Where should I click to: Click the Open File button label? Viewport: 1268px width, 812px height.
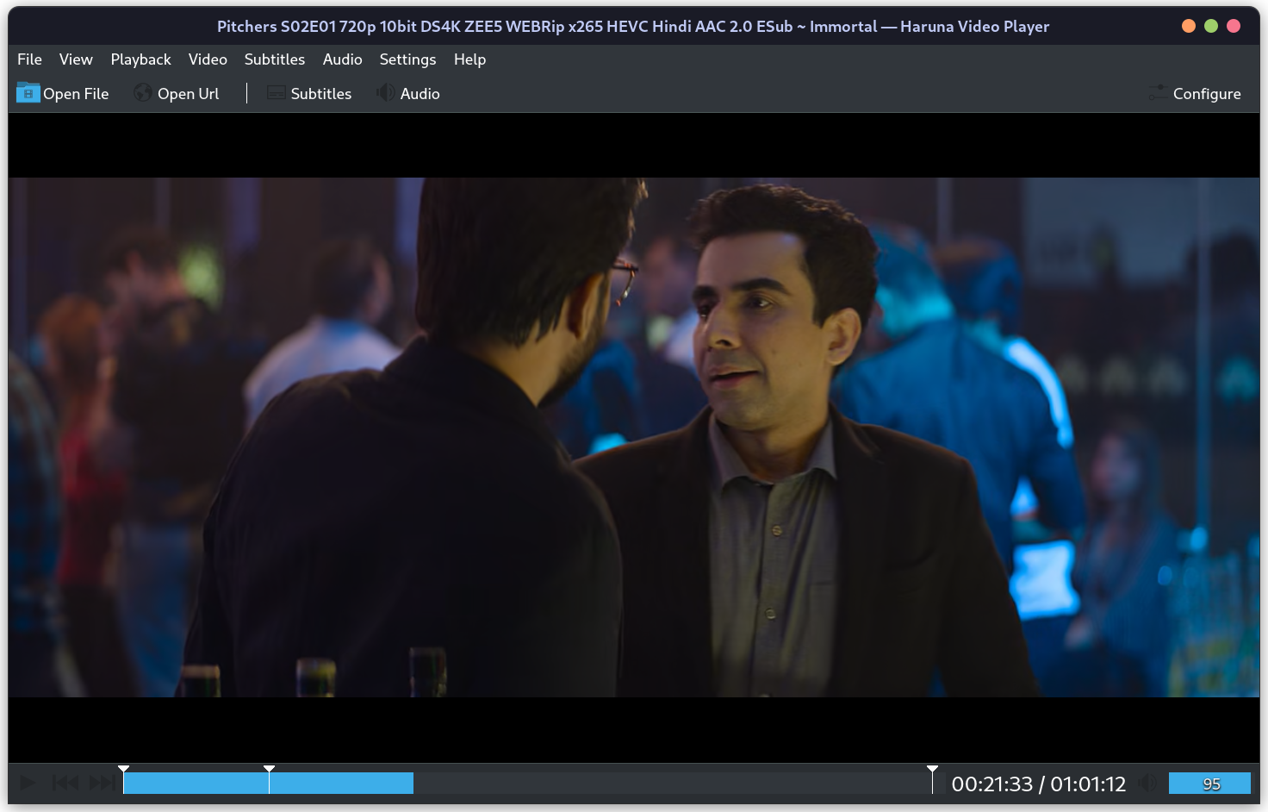pos(77,93)
